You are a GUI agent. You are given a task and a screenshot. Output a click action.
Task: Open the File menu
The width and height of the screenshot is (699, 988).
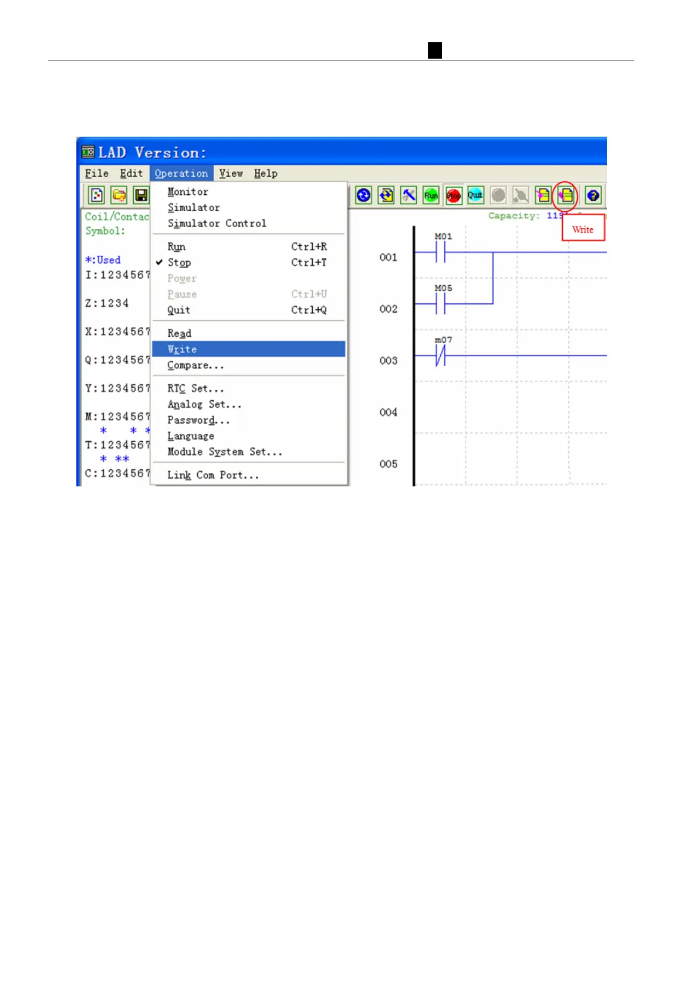(97, 174)
